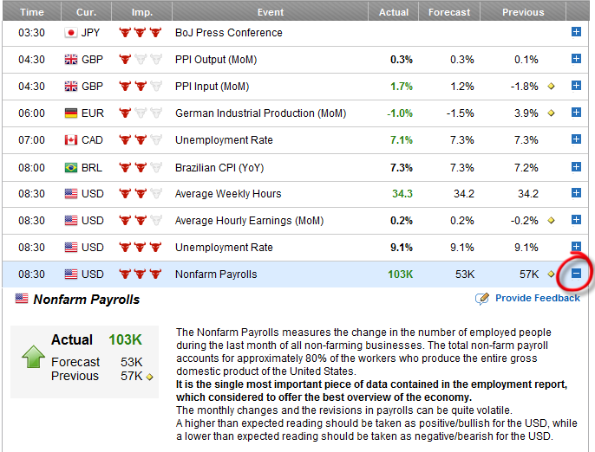Click the BRL currency label
Screen dimensions: 595x452
(x=92, y=168)
